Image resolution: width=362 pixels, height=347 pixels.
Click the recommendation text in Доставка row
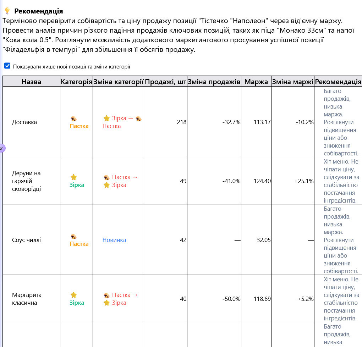pyautogui.click(x=341, y=122)
